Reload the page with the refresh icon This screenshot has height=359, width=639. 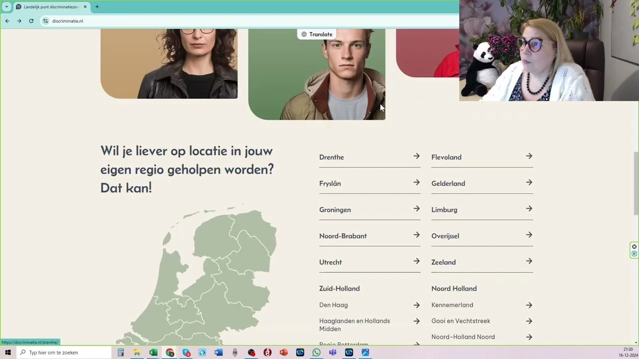point(31,21)
